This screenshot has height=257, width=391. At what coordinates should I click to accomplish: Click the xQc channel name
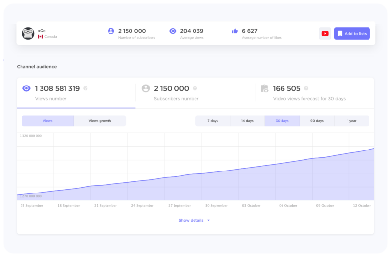42,31
